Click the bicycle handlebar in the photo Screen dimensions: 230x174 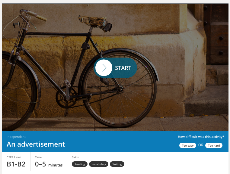[x=34, y=15]
